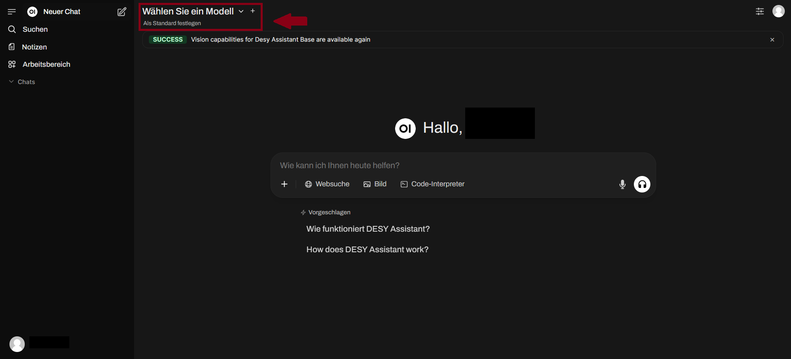Image resolution: width=791 pixels, height=359 pixels.
Task: Click Als Standard festlegen
Action: [172, 23]
